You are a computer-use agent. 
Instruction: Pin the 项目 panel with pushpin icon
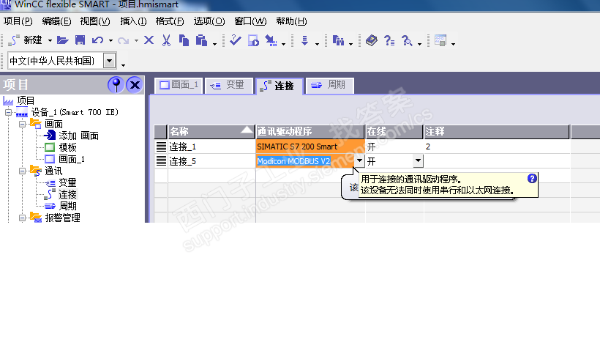pyautogui.click(x=116, y=85)
